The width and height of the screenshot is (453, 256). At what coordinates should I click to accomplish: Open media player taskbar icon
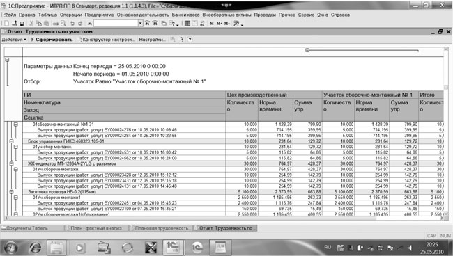[x=80, y=248]
